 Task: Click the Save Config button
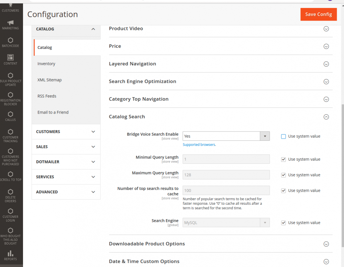318,14
